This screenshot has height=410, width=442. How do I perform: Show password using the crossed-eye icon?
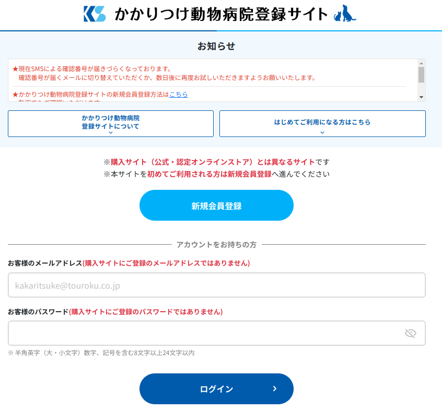[410, 334]
